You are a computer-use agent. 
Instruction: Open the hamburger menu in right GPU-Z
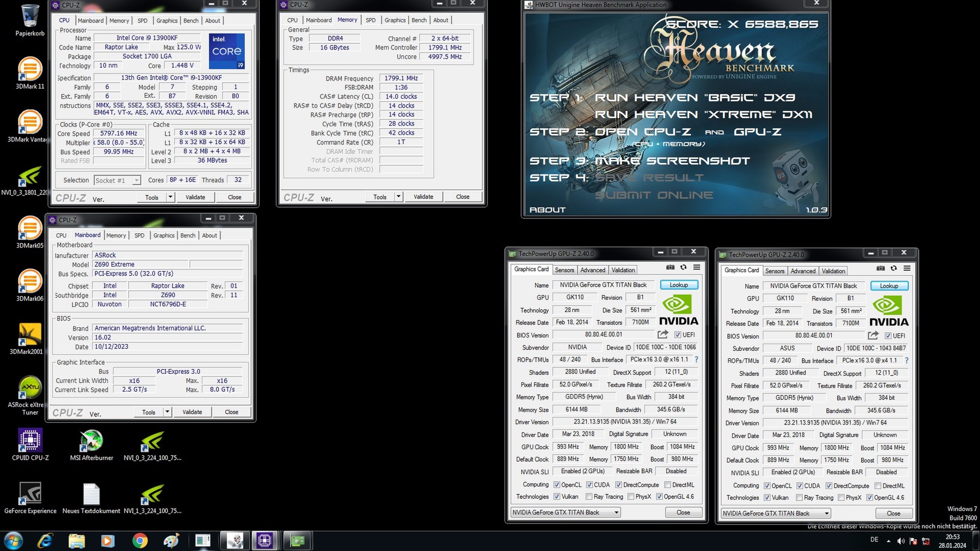[907, 268]
